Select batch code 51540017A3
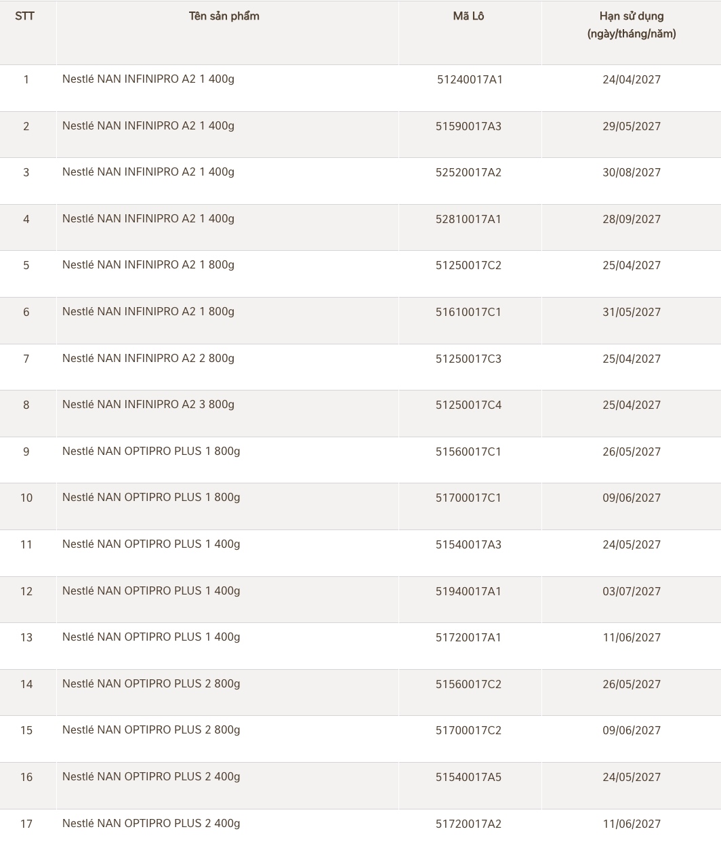 (x=468, y=545)
